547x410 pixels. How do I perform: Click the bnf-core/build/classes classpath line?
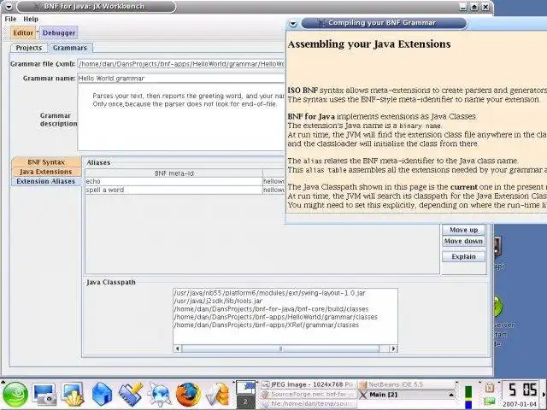[x=271, y=309]
